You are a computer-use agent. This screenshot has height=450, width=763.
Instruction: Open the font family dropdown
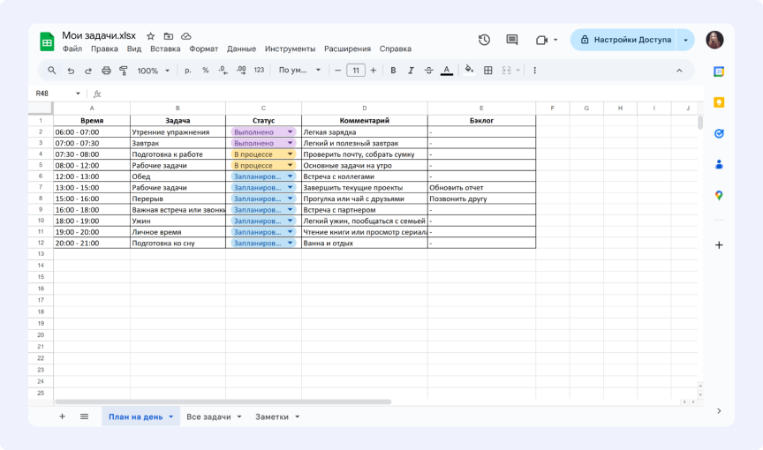(297, 71)
